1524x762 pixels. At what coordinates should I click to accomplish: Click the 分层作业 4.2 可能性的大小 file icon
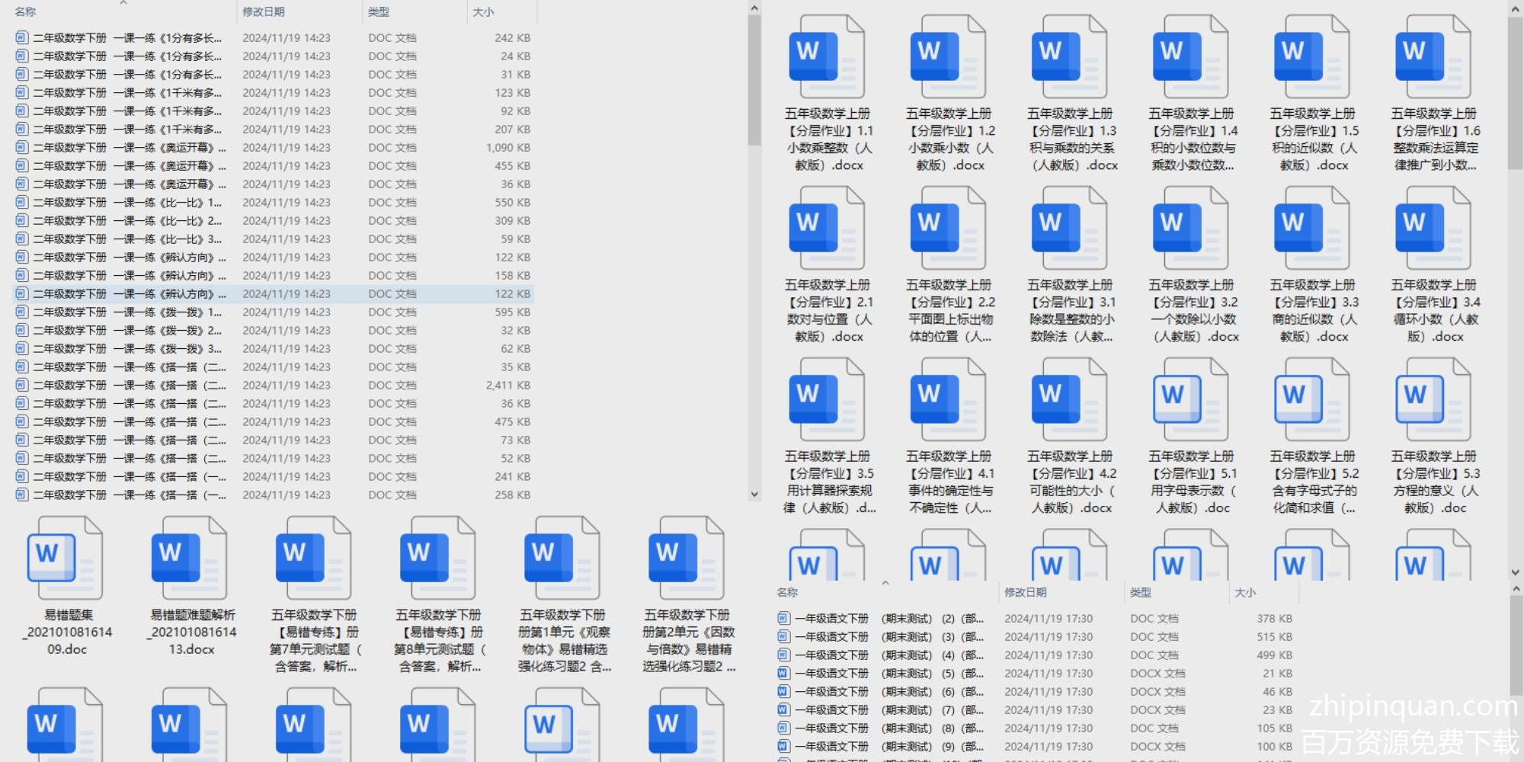[x=1069, y=401]
